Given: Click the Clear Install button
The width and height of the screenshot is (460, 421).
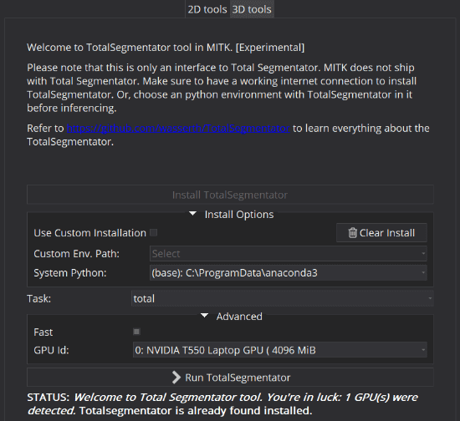Looking at the screenshot, I should coord(381,233).
